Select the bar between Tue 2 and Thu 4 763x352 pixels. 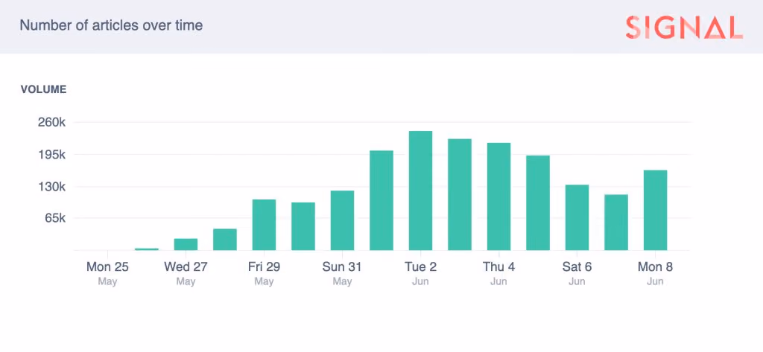click(460, 194)
